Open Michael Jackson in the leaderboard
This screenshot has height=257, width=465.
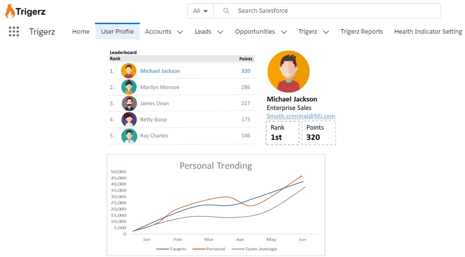[x=160, y=71]
